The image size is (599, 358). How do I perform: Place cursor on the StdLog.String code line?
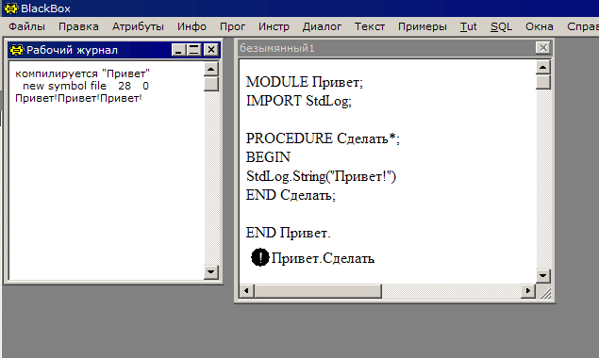321,176
